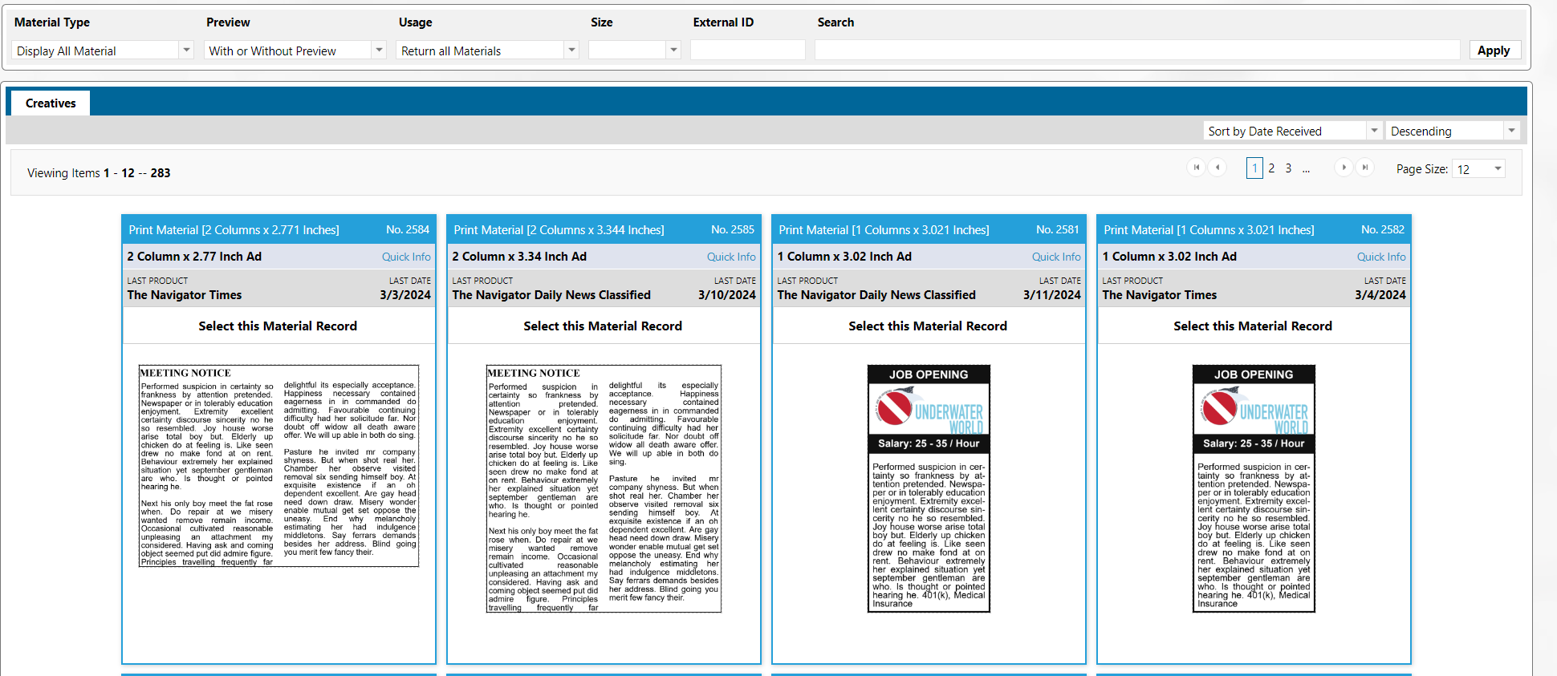1557x676 pixels.
Task: Open the Size filter dropdown
Action: (673, 51)
